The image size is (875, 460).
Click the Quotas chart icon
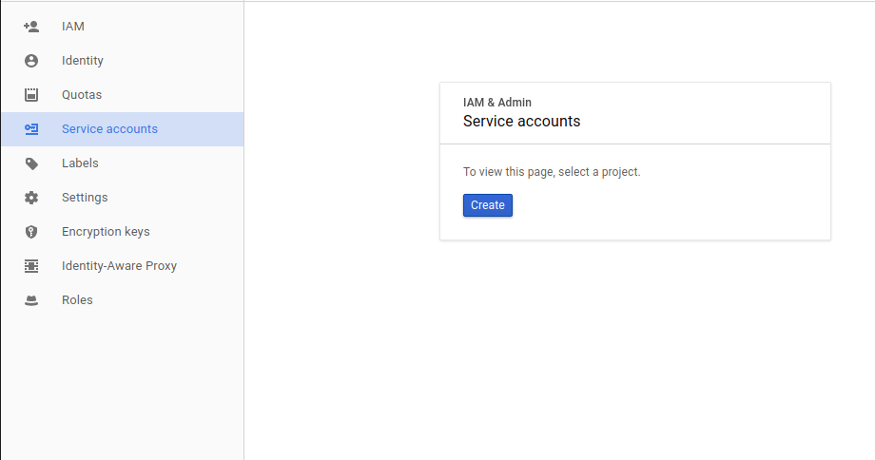click(31, 95)
